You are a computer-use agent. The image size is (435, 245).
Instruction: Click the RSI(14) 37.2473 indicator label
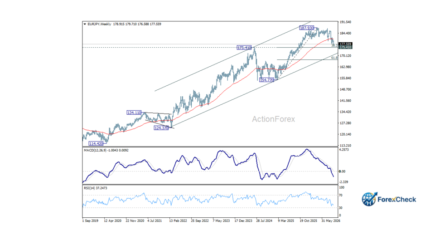pyautogui.click(x=96, y=188)
